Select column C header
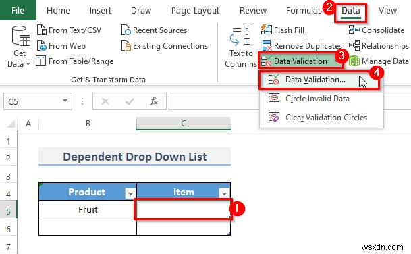Screen dimensions: 411x254 (x=184, y=124)
